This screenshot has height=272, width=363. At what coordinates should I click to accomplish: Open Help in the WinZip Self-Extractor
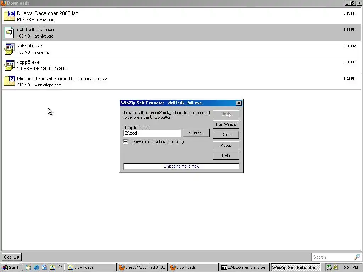coord(226,155)
